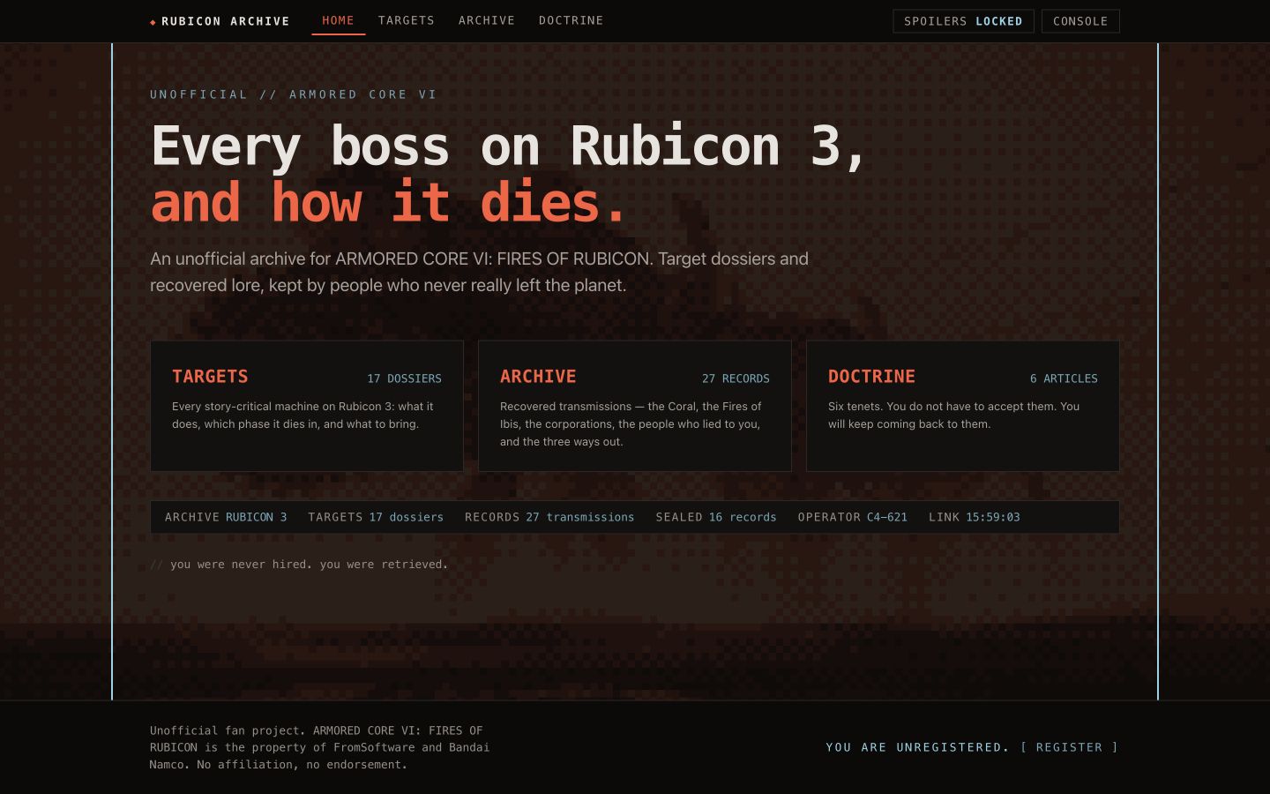Click the 'UNOFFICIAL // ARMORED CORE VI' eyebrow

click(x=294, y=94)
